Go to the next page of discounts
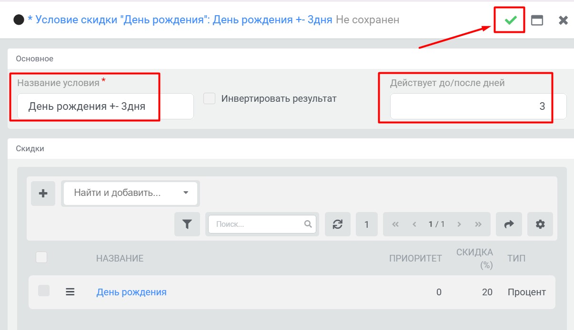The width and height of the screenshot is (574, 330). click(x=459, y=224)
